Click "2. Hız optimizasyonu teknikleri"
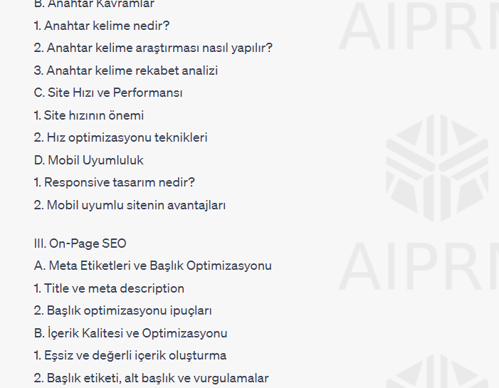The height and width of the screenshot is (388, 499). click(x=120, y=138)
